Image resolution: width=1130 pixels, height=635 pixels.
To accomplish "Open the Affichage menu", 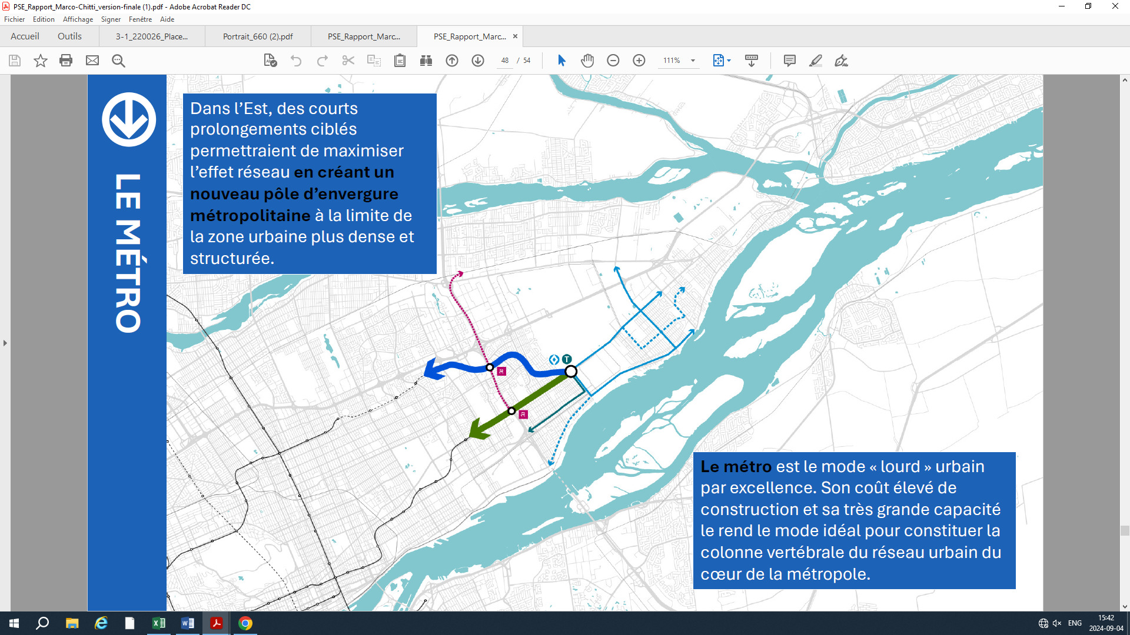I will click(78, 19).
